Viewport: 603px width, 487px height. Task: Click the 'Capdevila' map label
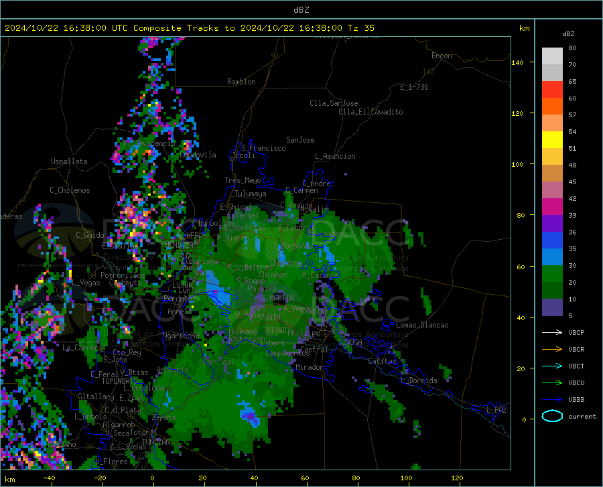198,155
